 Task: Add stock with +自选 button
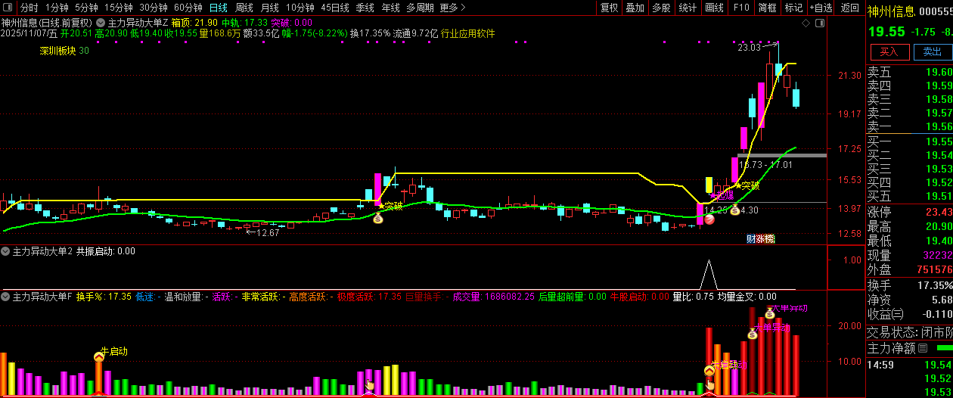[x=821, y=8]
